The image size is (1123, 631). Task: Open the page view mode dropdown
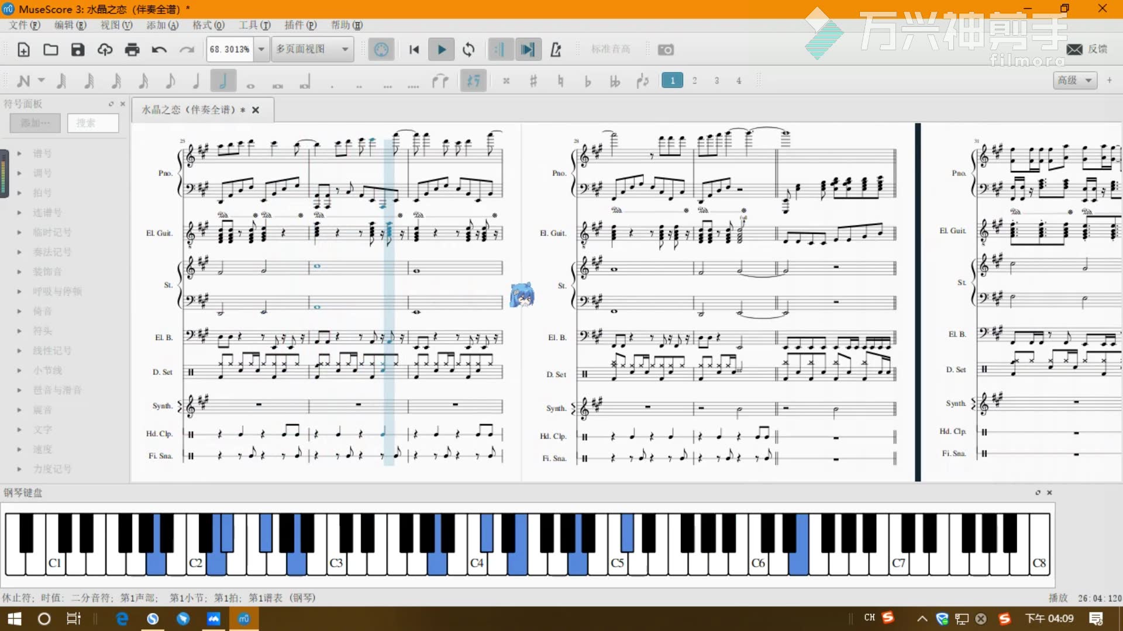pyautogui.click(x=312, y=49)
